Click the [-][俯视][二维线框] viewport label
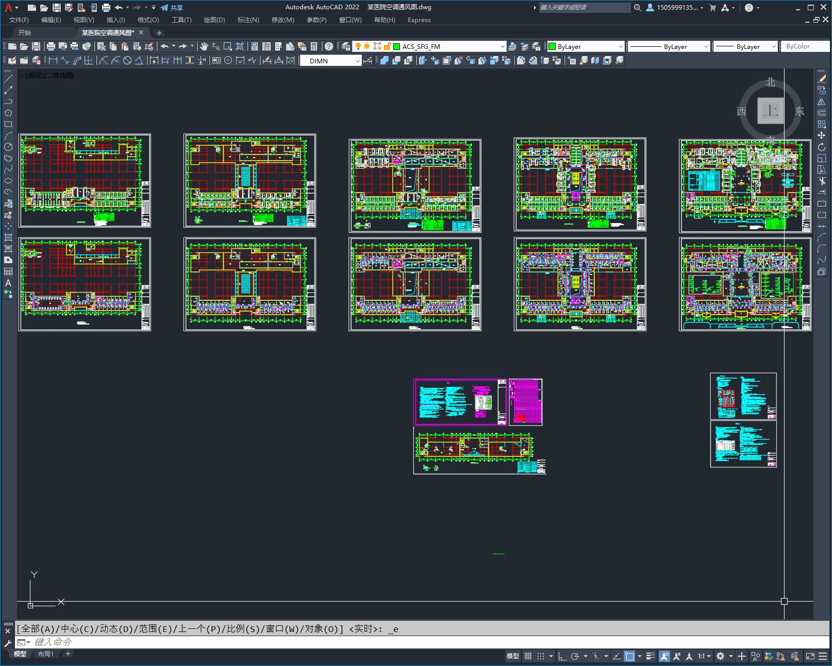 point(46,75)
